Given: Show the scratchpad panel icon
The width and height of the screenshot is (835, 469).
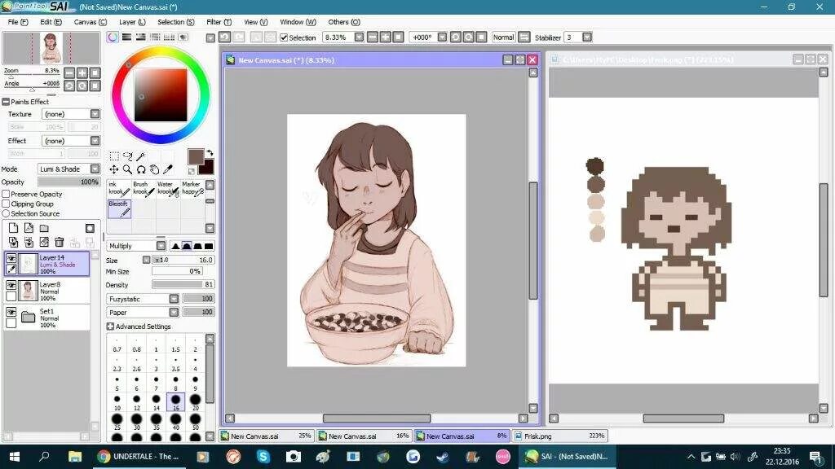Looking at the screenshot, I should [x=183, y=37].
